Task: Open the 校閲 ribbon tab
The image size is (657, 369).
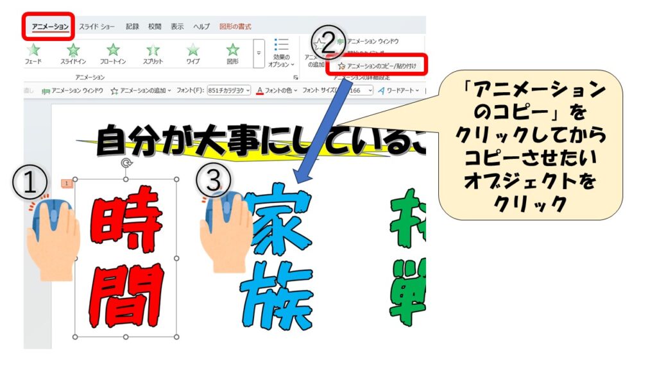Action: point(155,26)
